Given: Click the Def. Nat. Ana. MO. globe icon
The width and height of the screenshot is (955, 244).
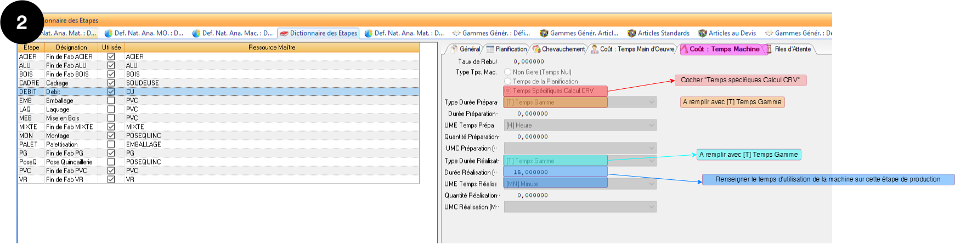Looking at the screenshot, I should [108, 33].
